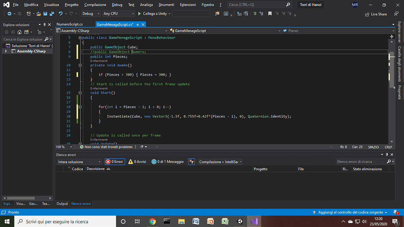Toggle the 0 di 1 Messaggio filter
Viewport: 404px width, 227px height.
pyautogui.click(x=168, y=162)
